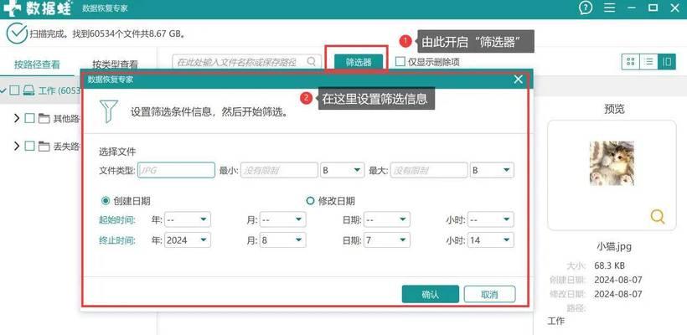687x335 pixels.
Task: Click the scan complete checkmark icon
Action: click(17, 33)
